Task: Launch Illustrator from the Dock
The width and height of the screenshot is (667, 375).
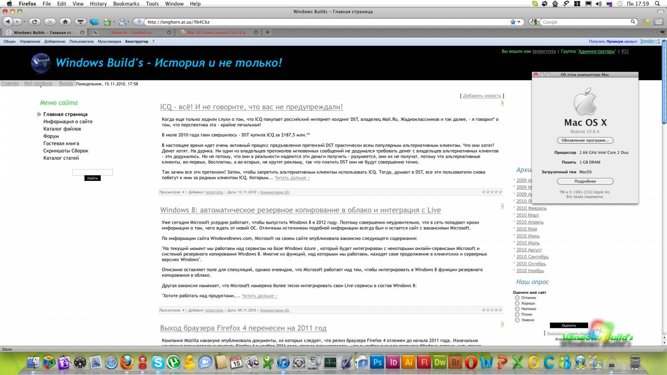Action: 409,362
